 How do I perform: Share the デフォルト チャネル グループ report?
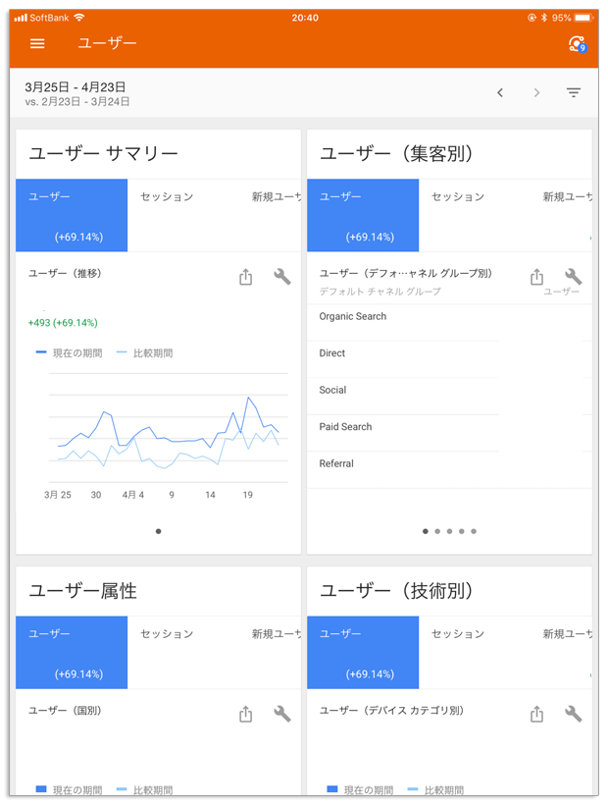point(536,277)
